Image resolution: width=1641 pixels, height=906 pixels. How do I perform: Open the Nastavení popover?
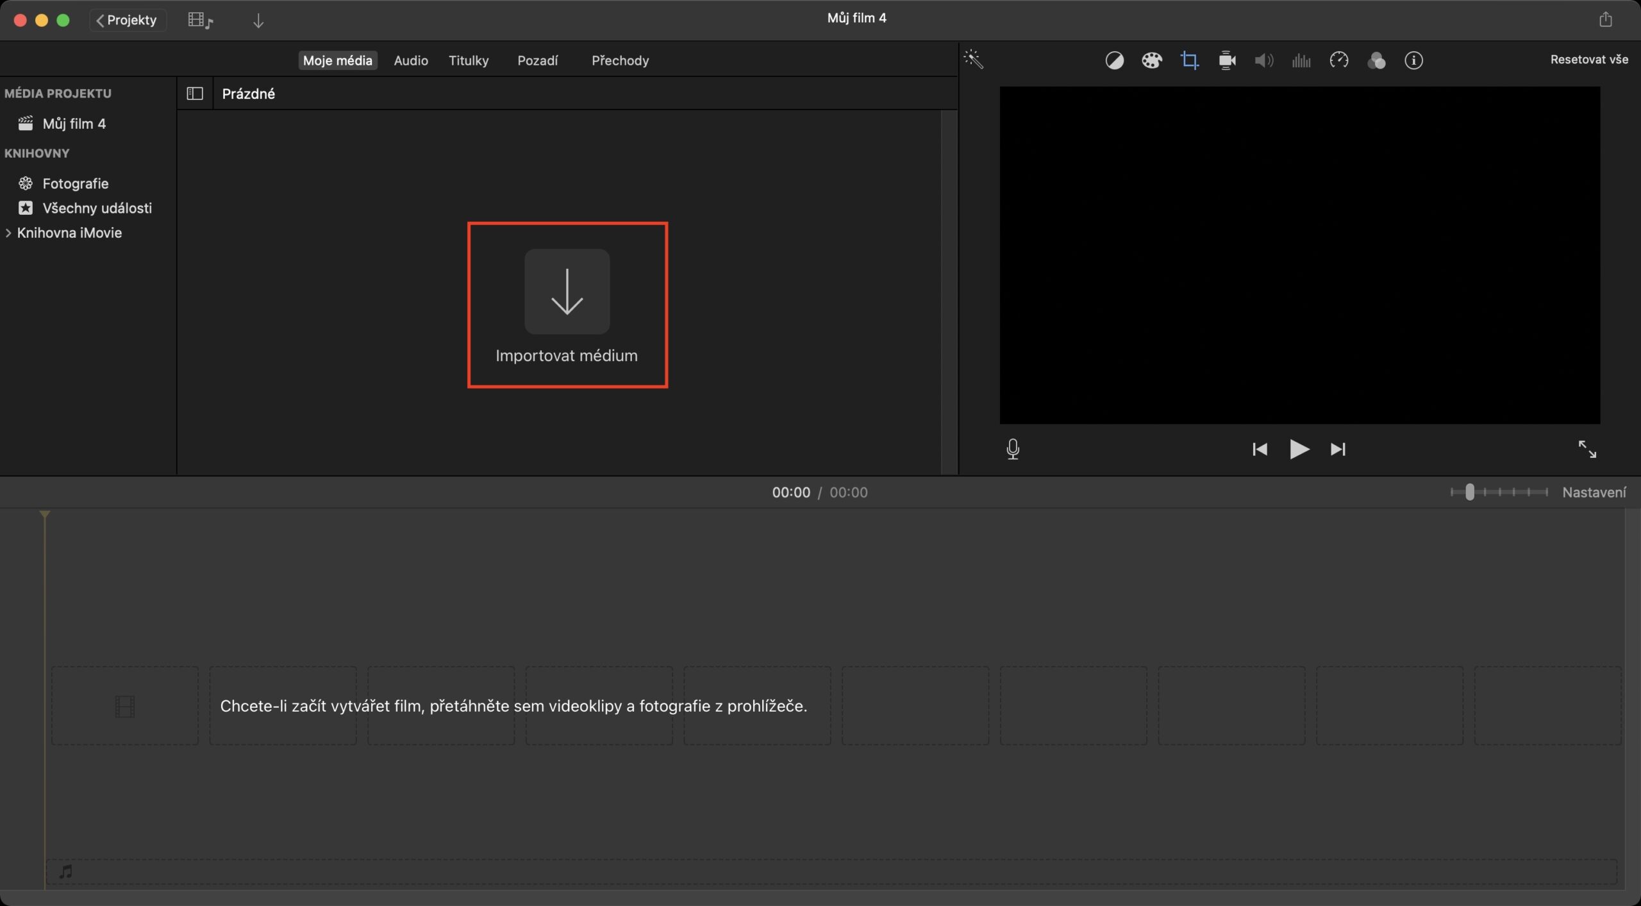[x=1594, y=492]
